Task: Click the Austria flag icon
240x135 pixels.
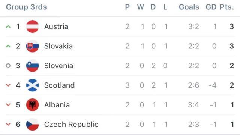Action: (33, 26)
